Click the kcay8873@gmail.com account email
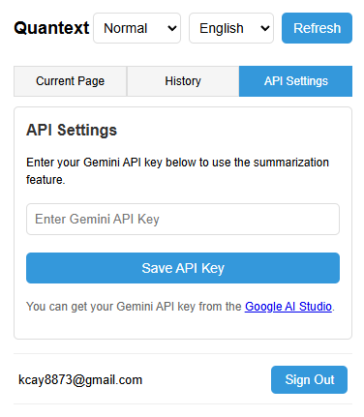364x417 pixels. (80, 380)
